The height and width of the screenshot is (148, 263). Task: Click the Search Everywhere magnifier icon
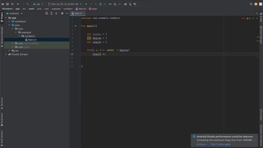tap(251, 4)
